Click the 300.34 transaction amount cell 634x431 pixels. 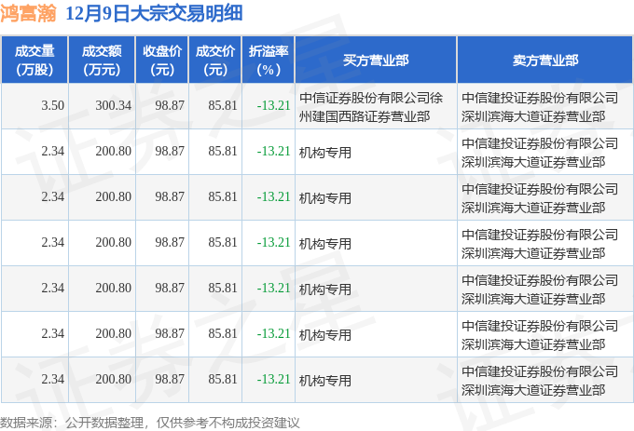coord(113,106)
